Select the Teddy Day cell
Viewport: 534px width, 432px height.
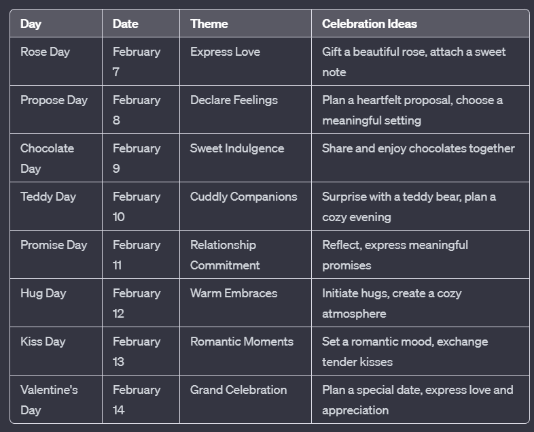(56, 206)
